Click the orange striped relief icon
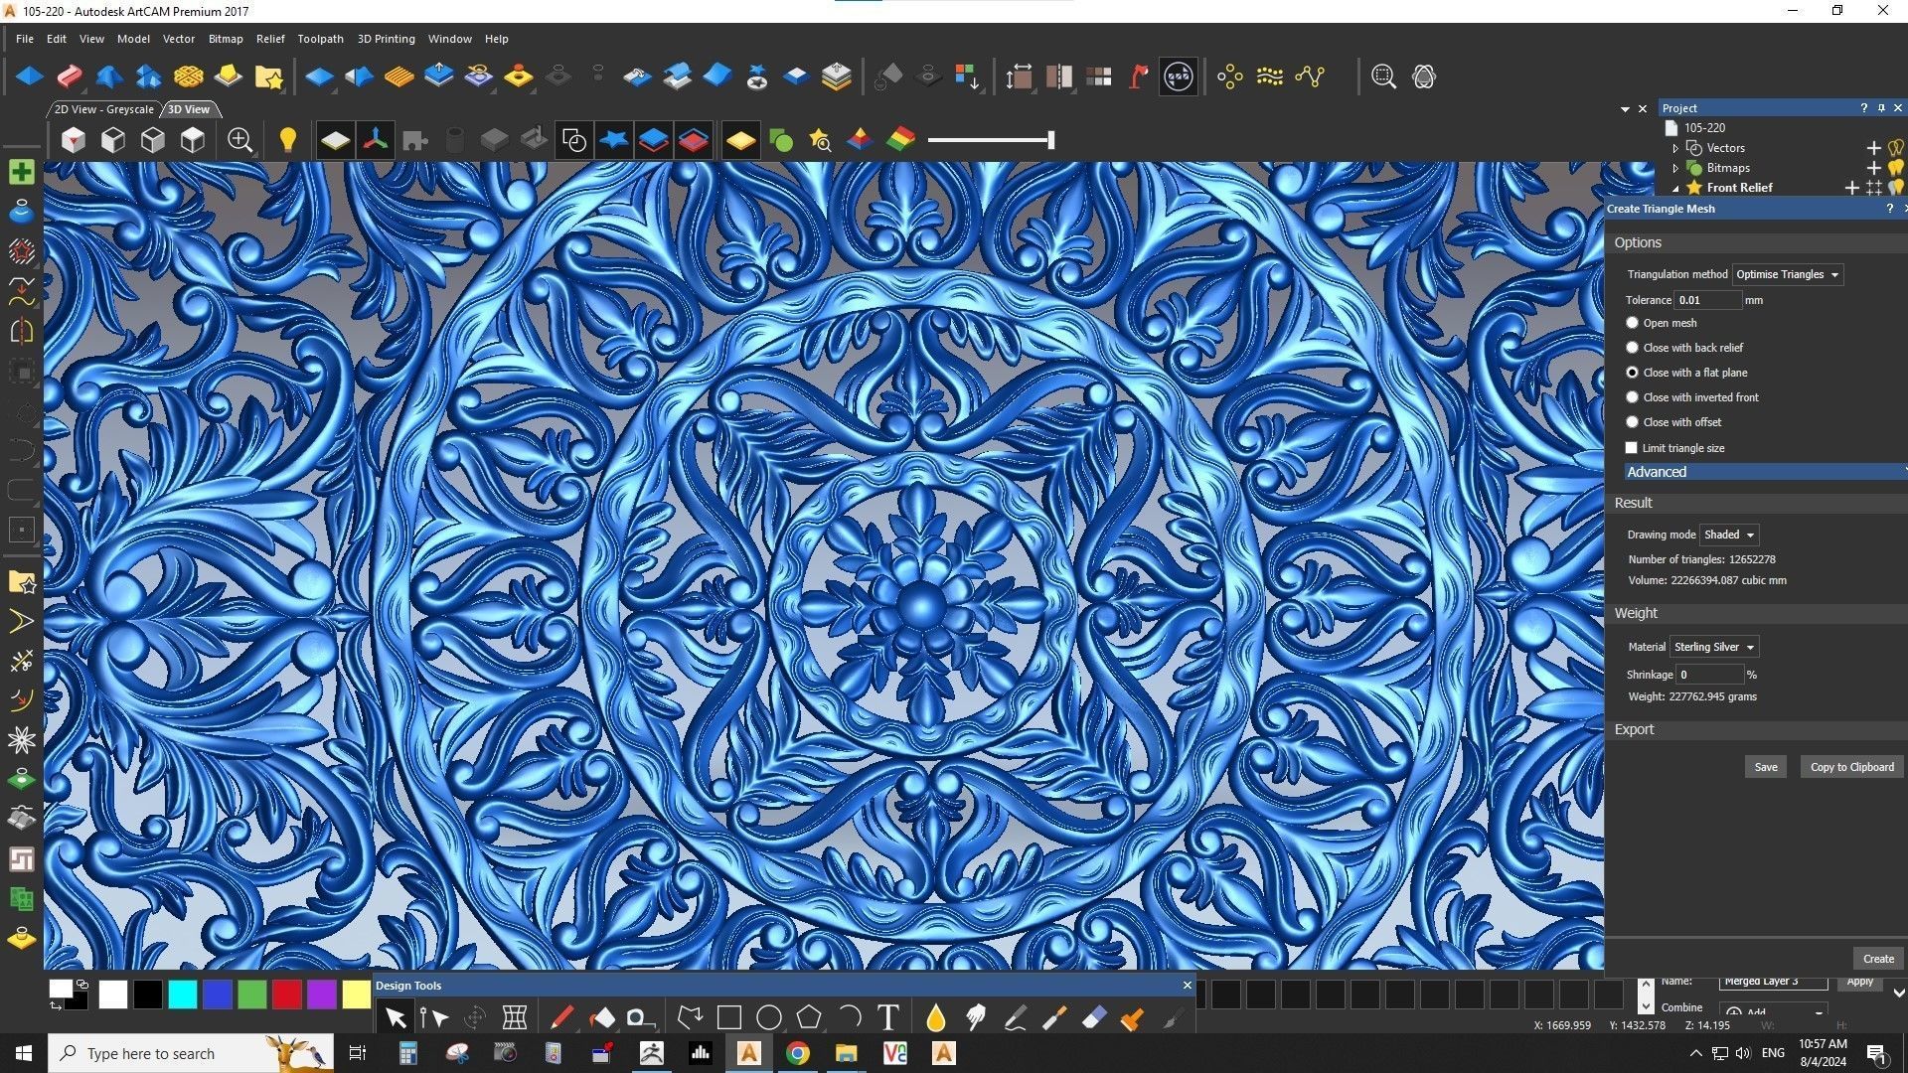The width and height of the screenshot is (1908, 1073). point(398,77)
